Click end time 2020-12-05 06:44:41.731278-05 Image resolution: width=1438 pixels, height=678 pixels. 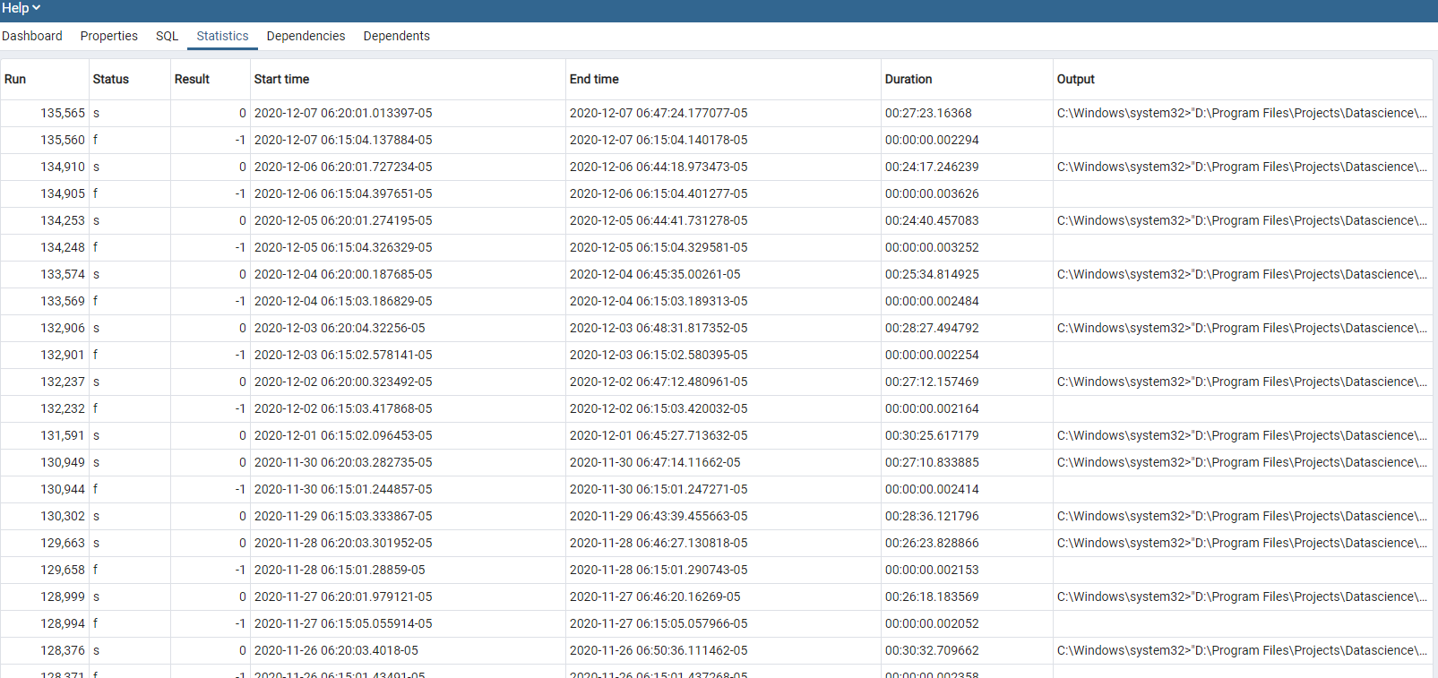(x=659, y=220)
